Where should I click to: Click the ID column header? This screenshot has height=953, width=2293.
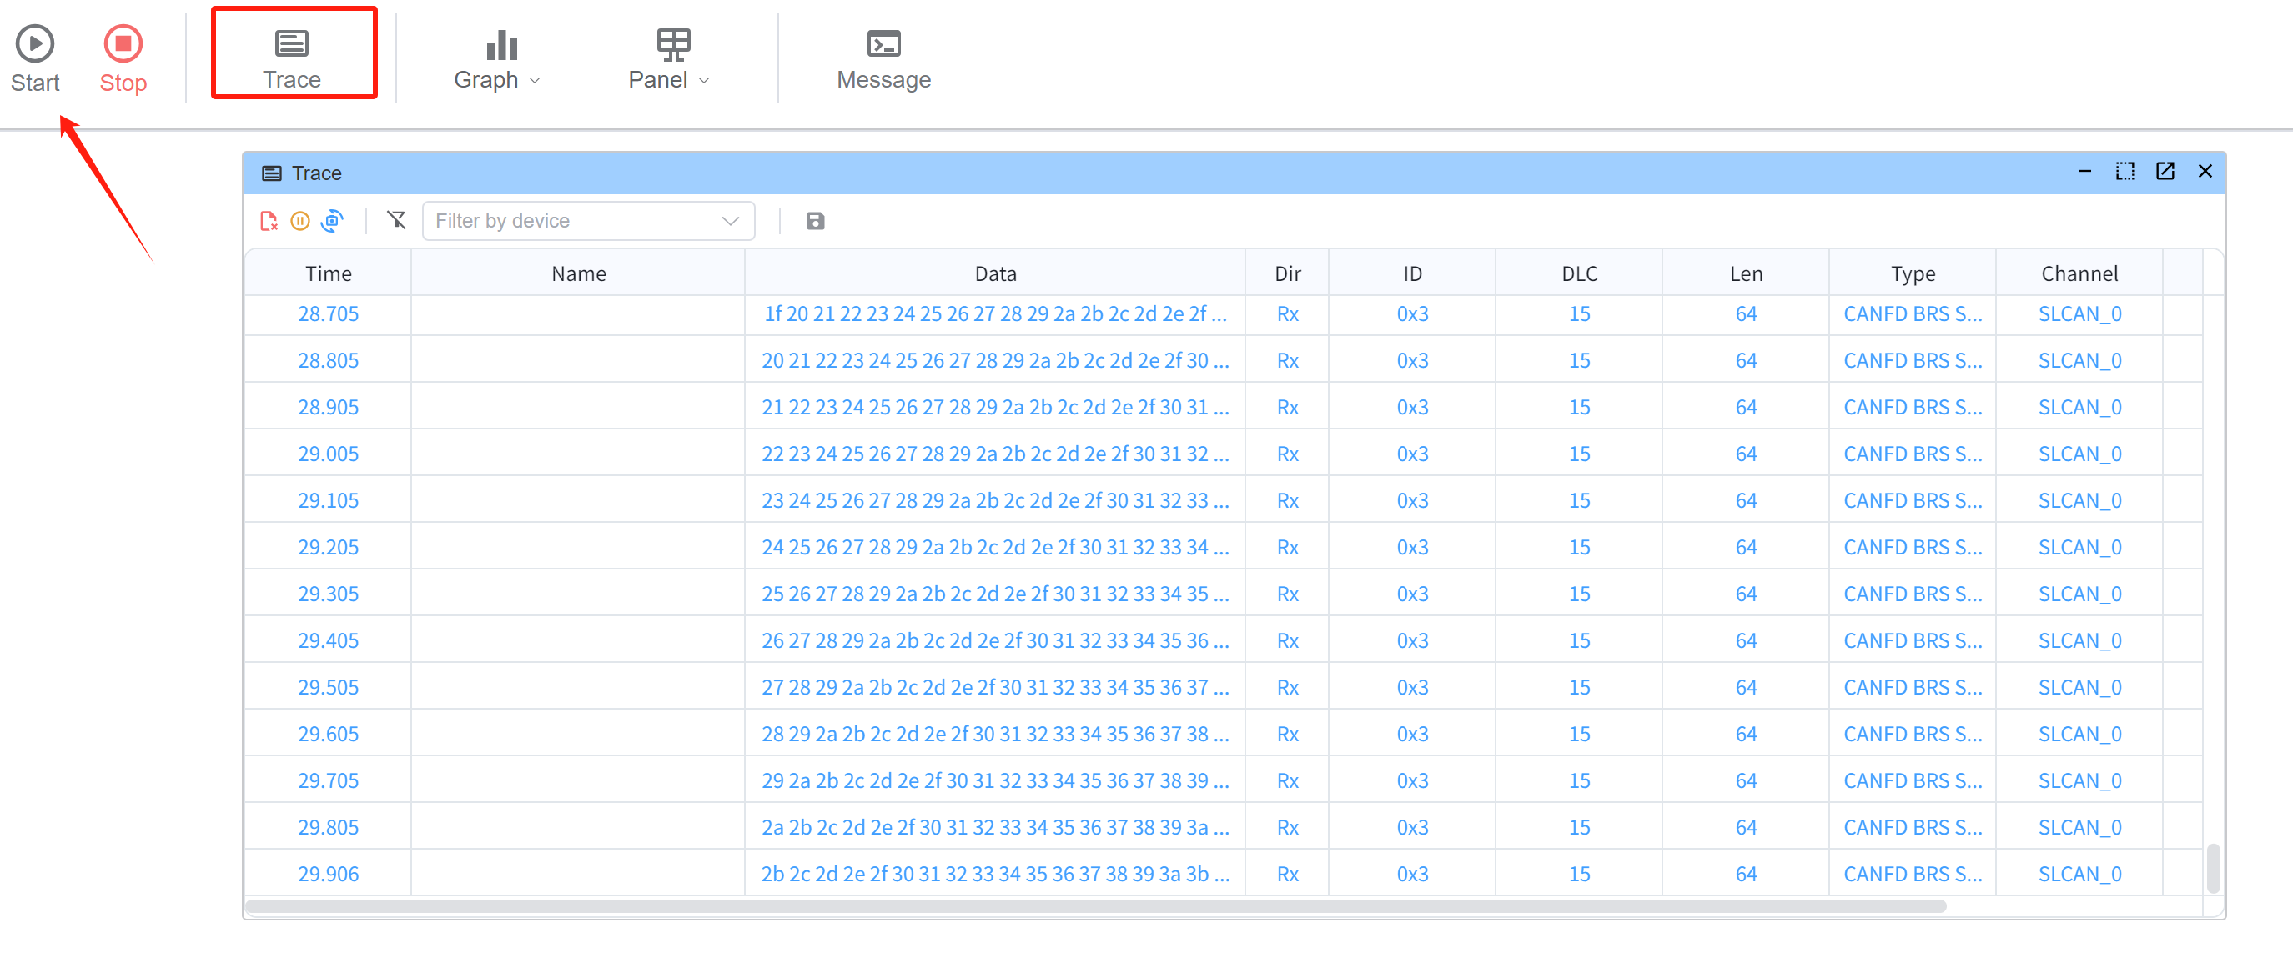(1413, 273)
